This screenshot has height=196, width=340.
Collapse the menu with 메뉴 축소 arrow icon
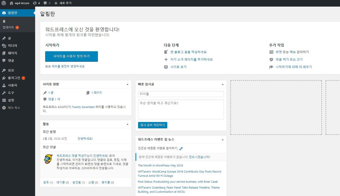click(4, 108)
